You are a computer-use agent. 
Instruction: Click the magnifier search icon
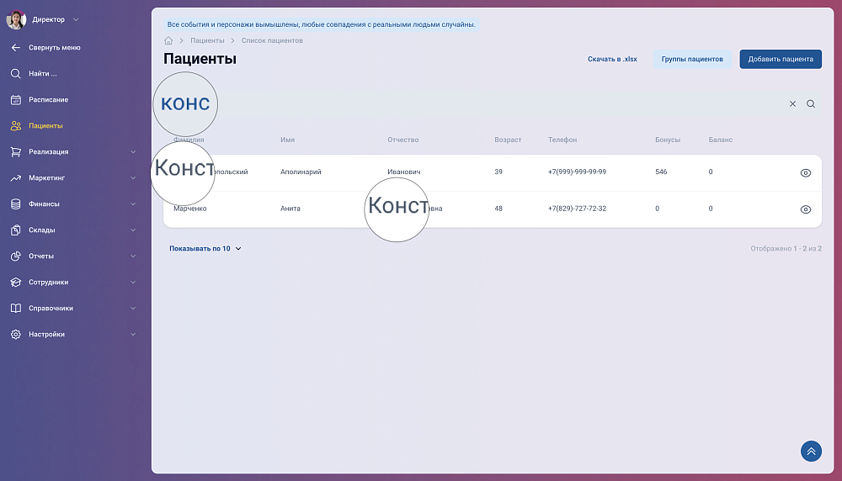811,104
